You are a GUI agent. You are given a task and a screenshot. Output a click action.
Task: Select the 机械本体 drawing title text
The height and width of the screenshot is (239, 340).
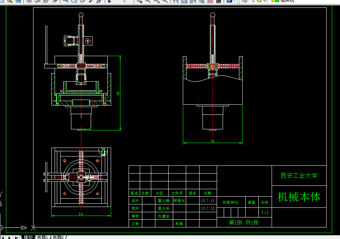point(299,197)
